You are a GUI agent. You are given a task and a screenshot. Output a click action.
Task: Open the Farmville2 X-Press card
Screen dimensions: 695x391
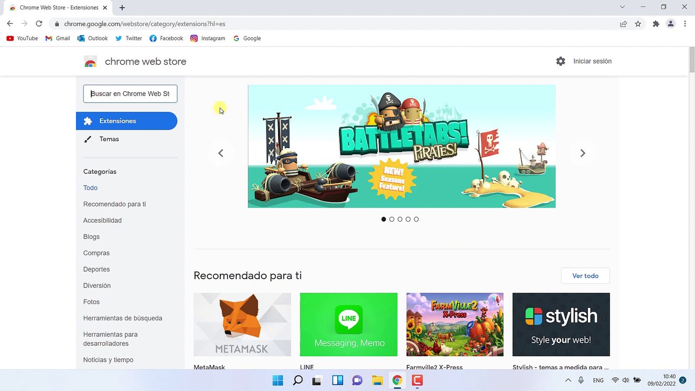click(455, 331)
